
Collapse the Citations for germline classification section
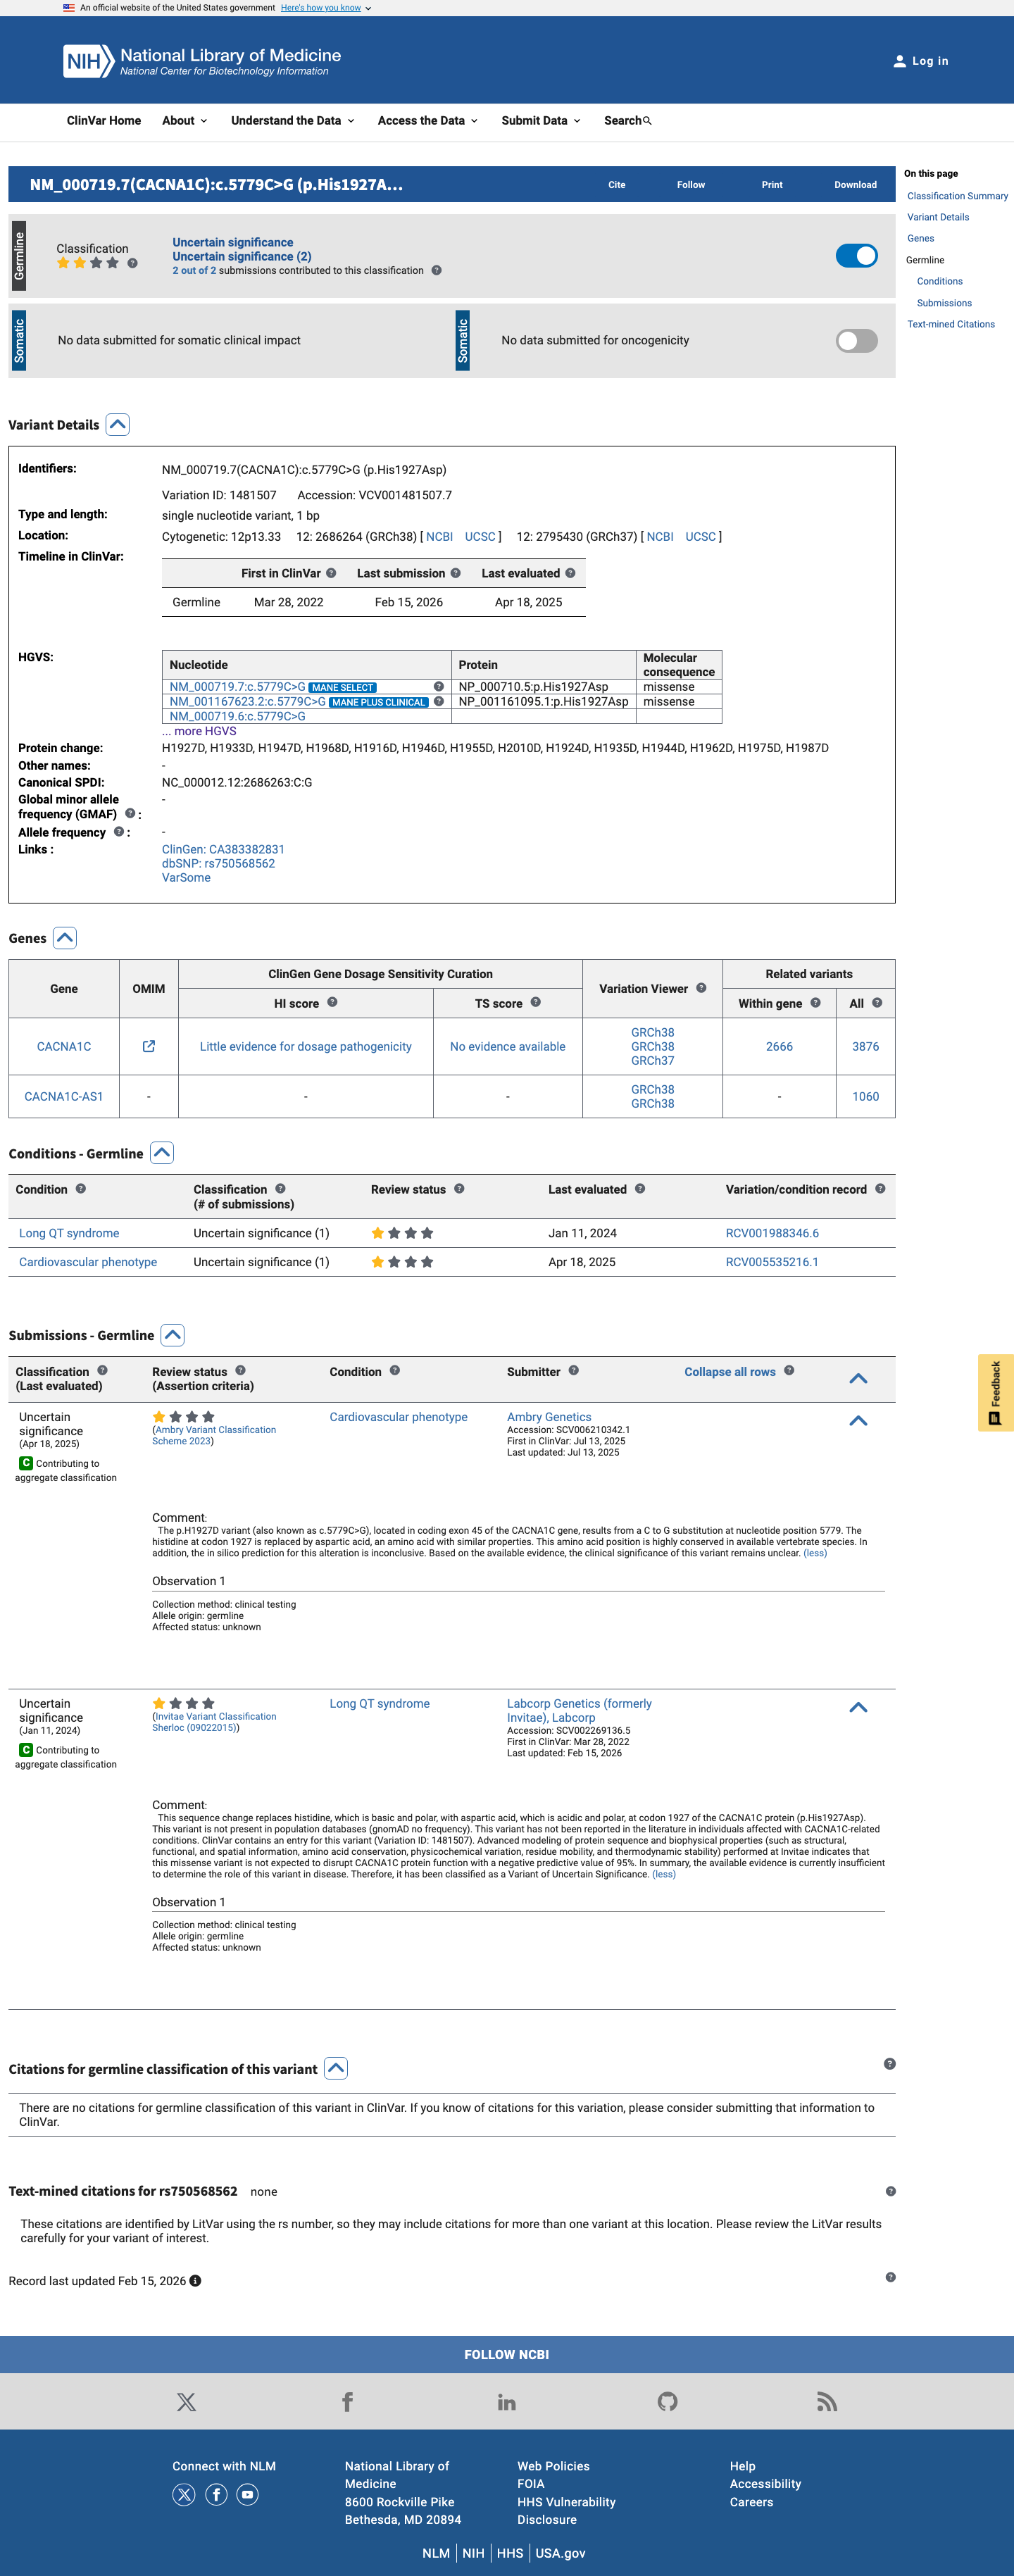pos(336,2068)
